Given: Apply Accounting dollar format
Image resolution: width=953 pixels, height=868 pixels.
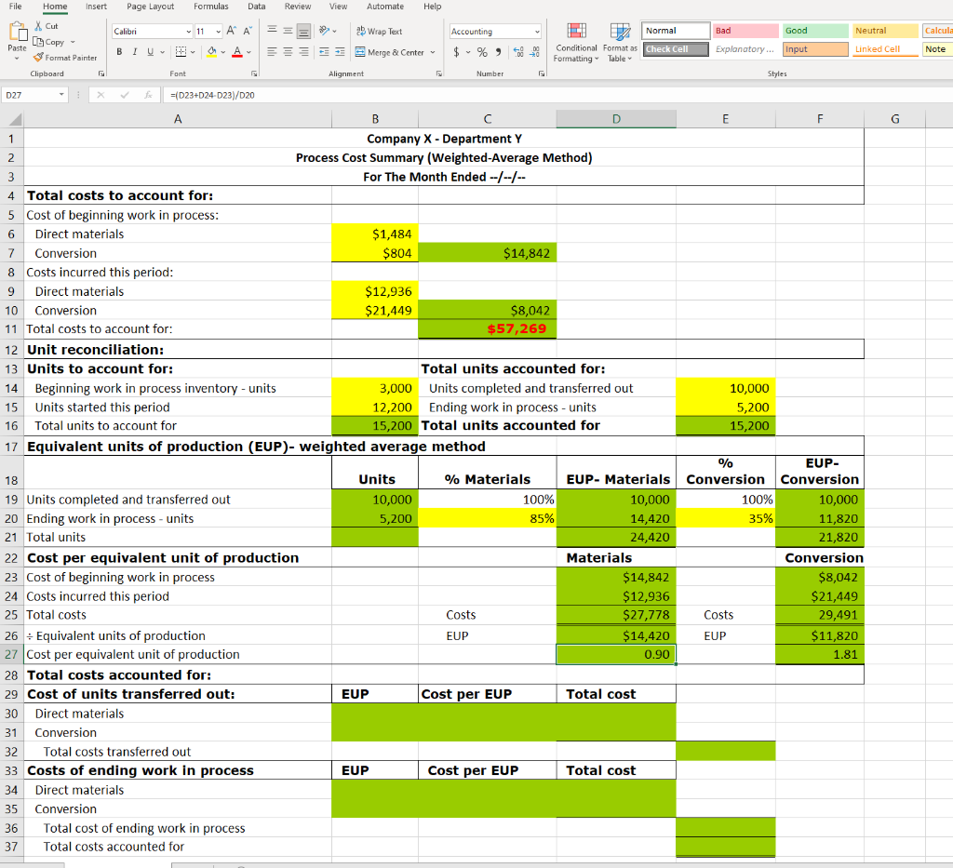Looking at the screenshot, I should pos(456,52).
